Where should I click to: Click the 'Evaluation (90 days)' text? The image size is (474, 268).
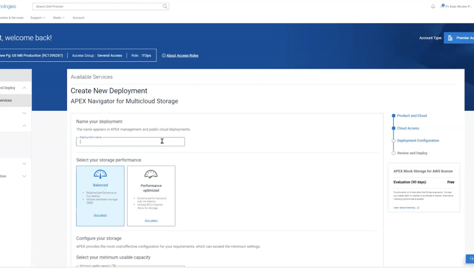click(410, 182)
